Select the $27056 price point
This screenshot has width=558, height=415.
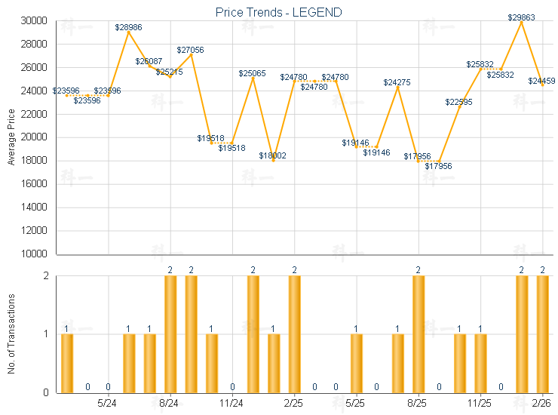[191, 54]
